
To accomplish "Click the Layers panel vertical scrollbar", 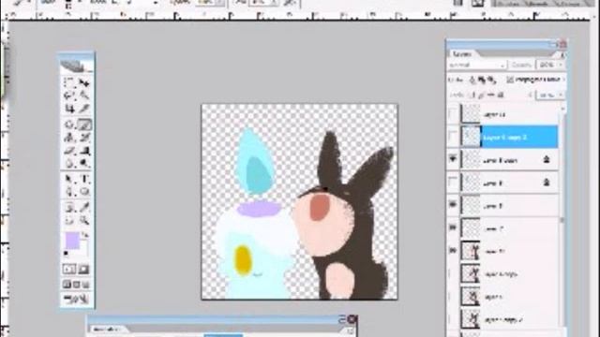I will tap(562, 220).
